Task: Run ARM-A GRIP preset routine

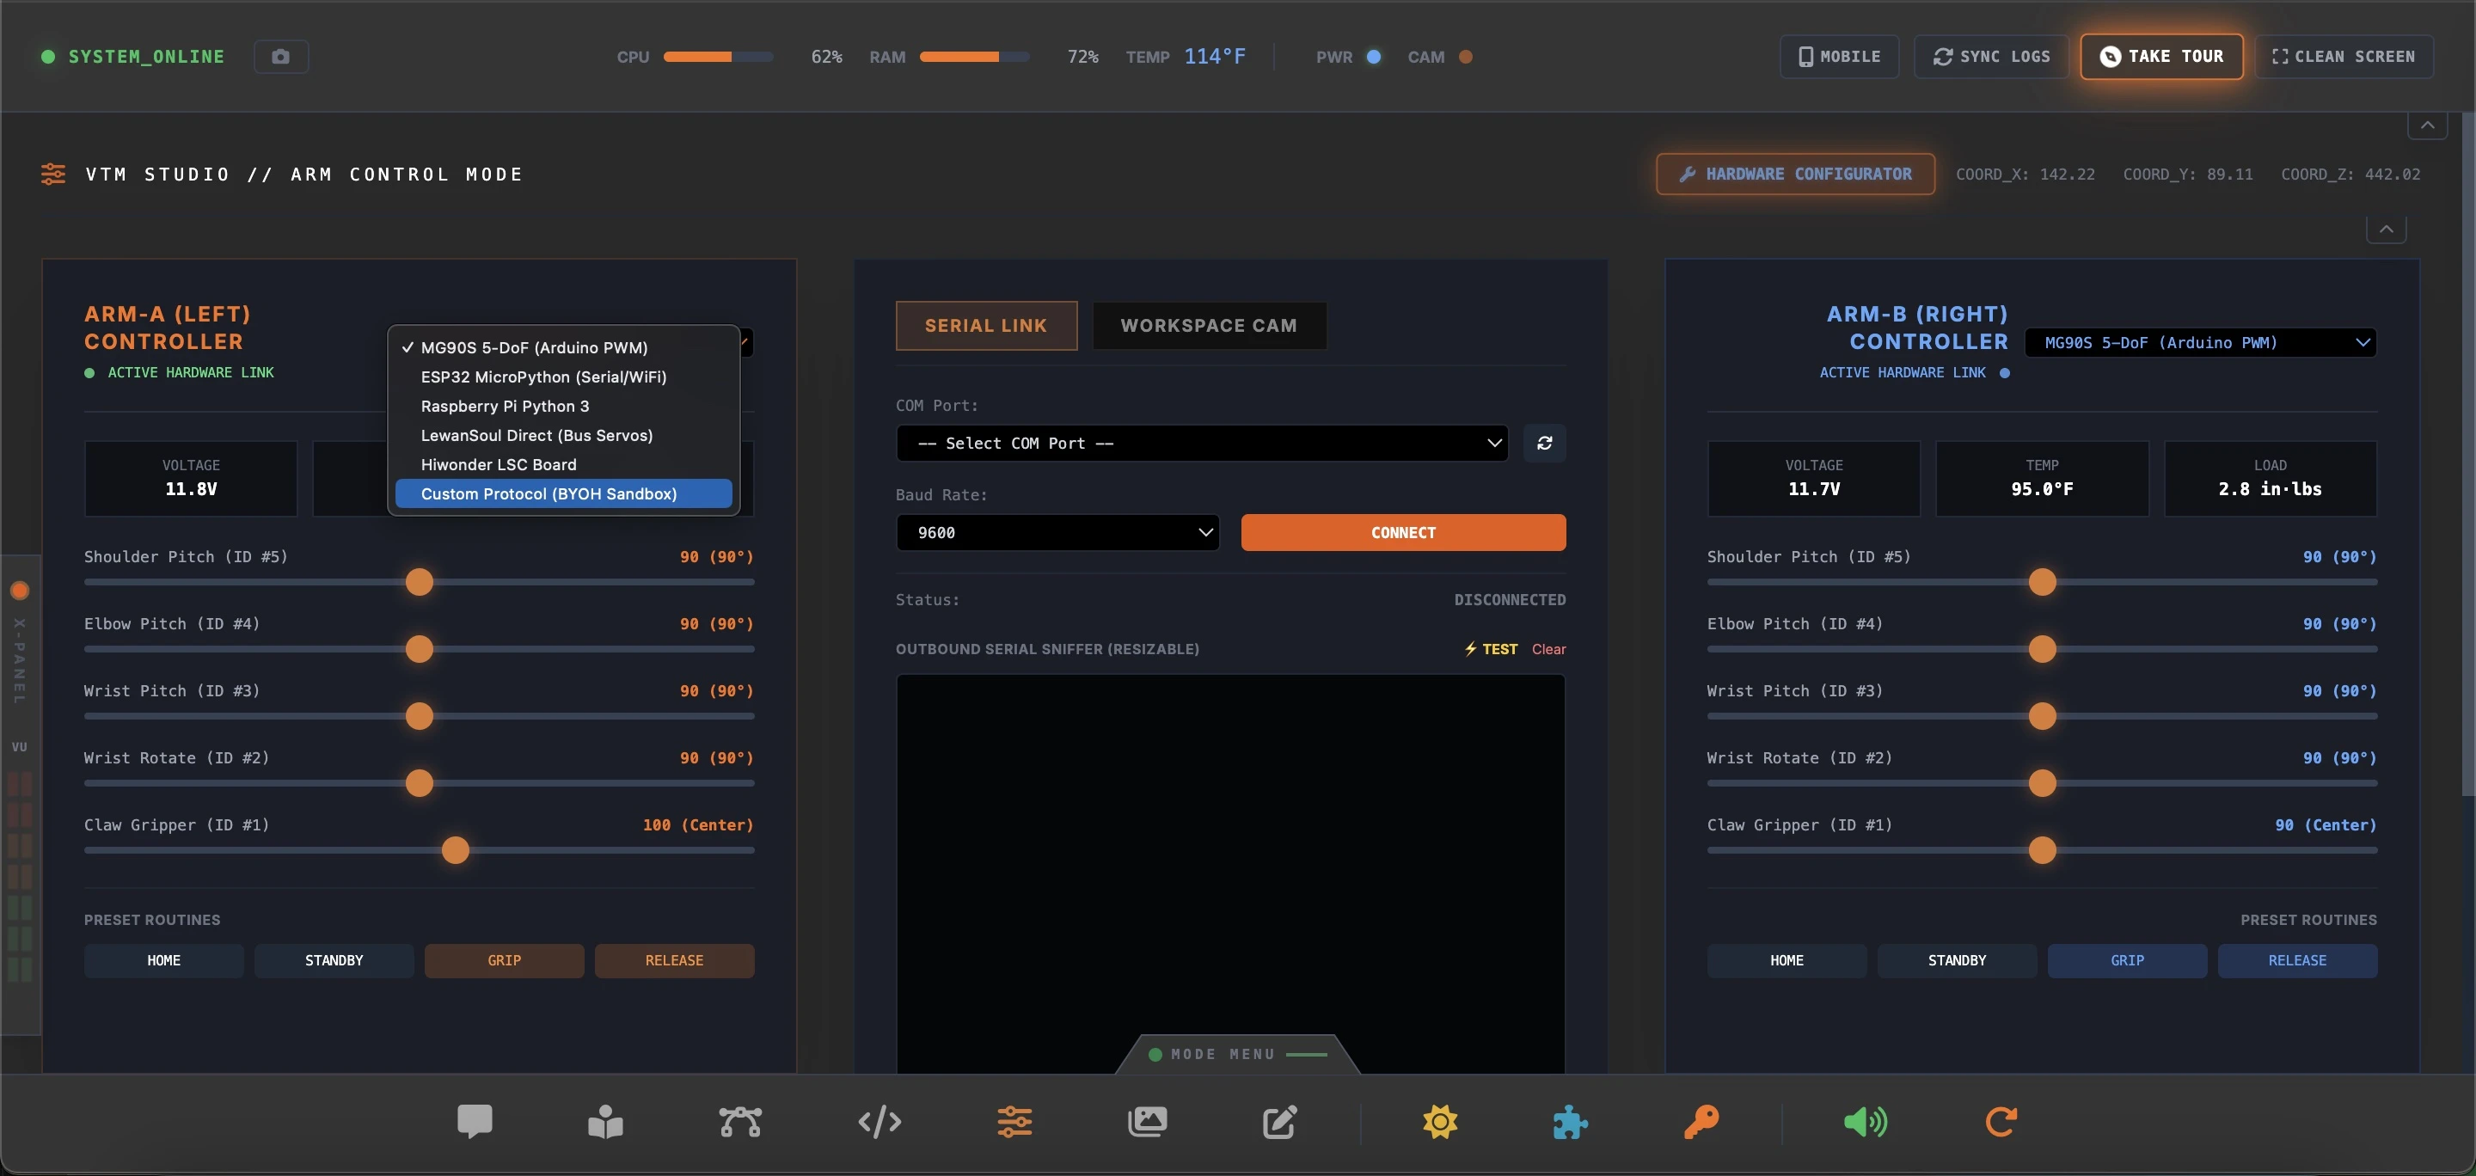Action: (x=504, y=961)
